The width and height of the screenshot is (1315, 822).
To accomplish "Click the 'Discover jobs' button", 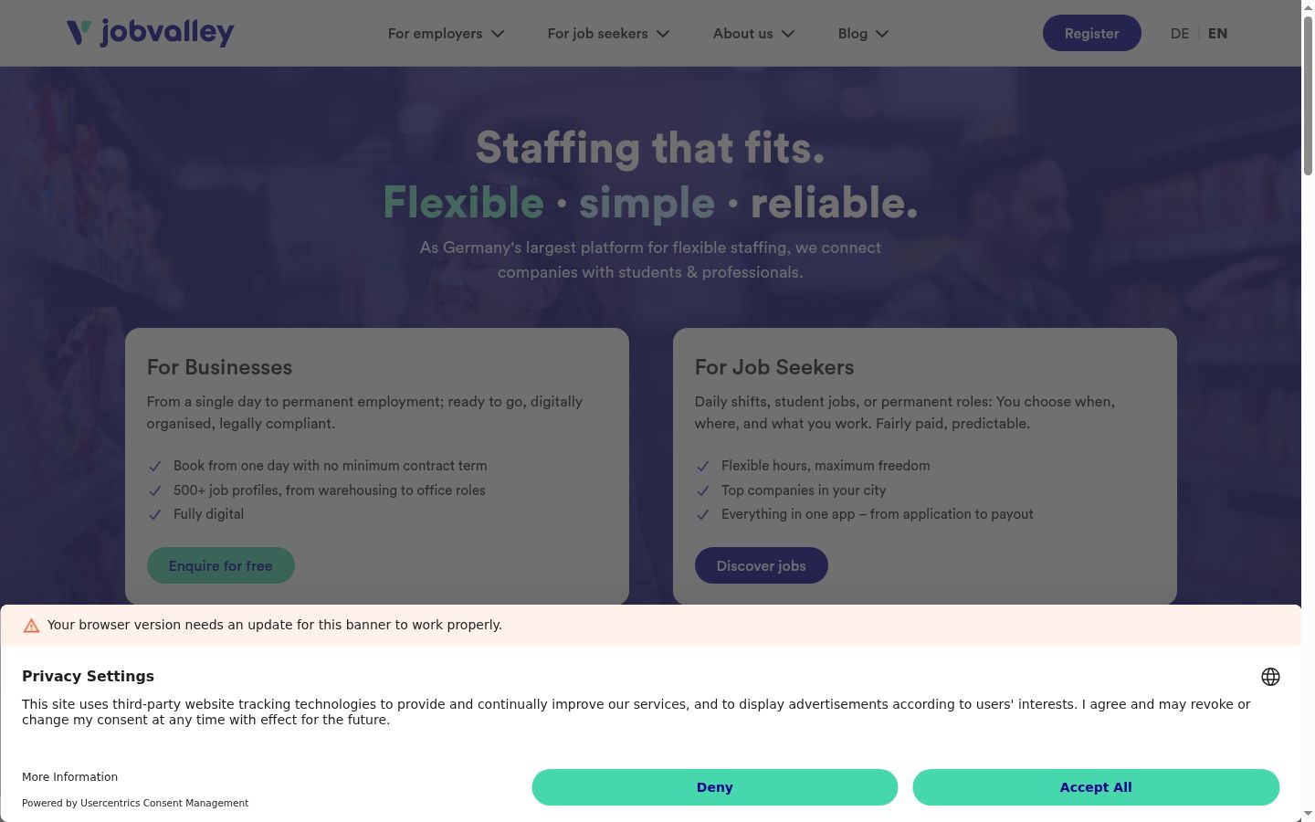I will point(761,565).
